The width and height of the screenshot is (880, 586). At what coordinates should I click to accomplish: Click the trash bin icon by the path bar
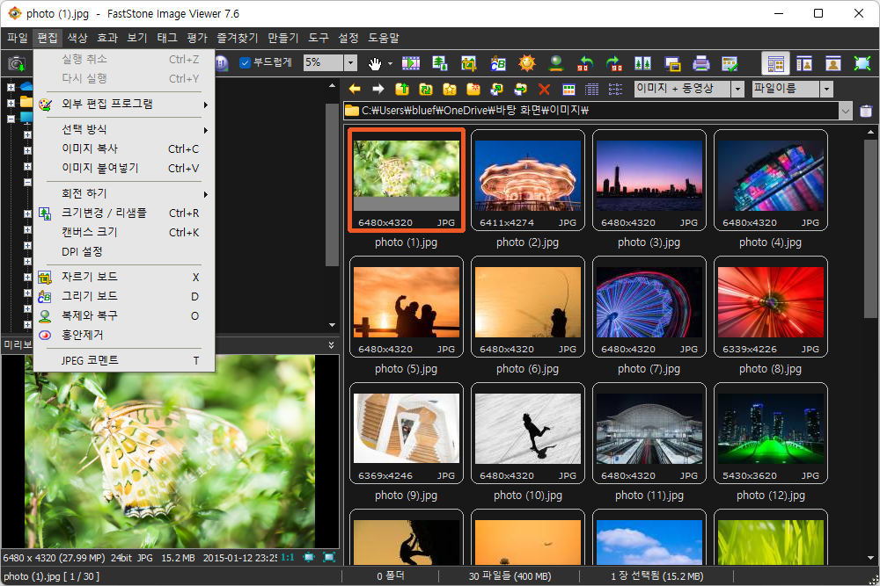tap(866, 111)
